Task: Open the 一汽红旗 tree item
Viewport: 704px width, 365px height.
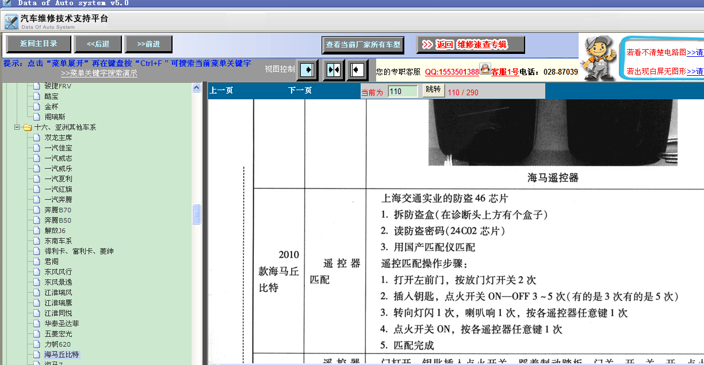Action: tap(58, 189)
